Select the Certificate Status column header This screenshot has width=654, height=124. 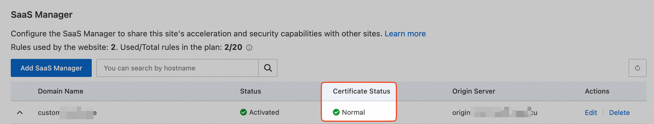pos(361,91)
